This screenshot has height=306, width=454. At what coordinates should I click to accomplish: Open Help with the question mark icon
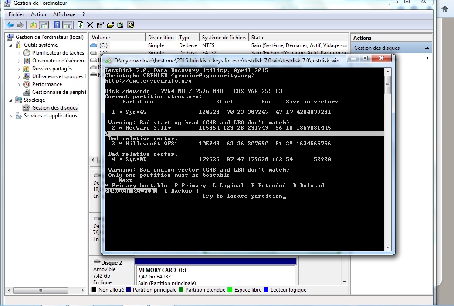(57, 25)
